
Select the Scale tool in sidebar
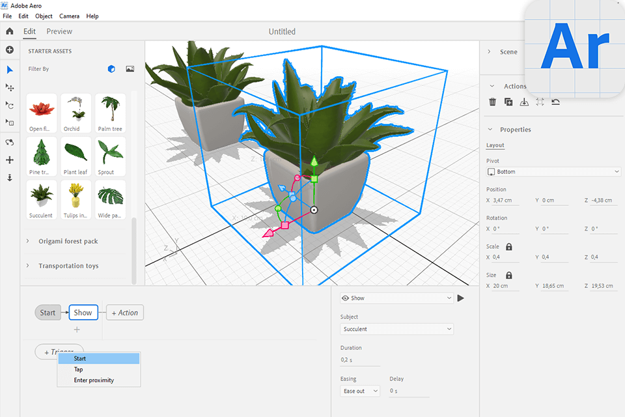point(10,122)
